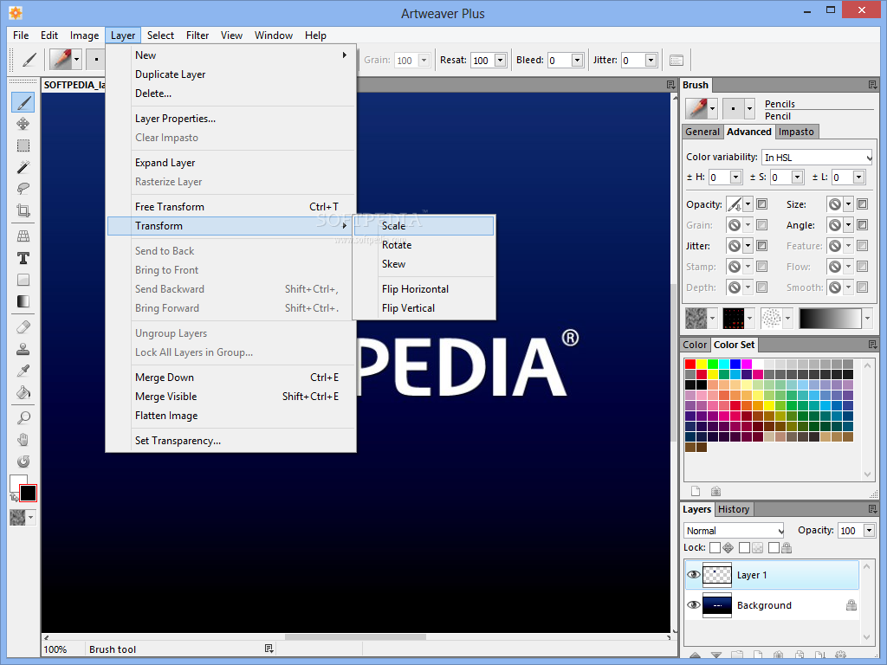Toggle lock all checkbox in Layers
Image resolution: width=887 pixels, height=665 pixels.
point(774,547)
